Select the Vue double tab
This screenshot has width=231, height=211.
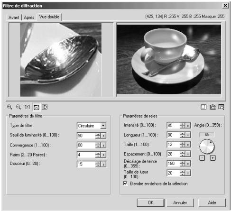49,17
